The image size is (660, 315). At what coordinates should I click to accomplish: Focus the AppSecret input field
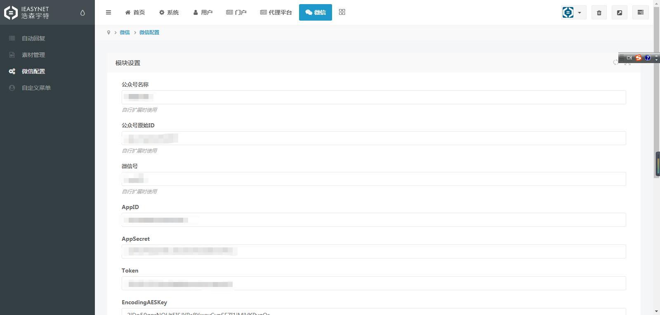[x=374, y=252]
